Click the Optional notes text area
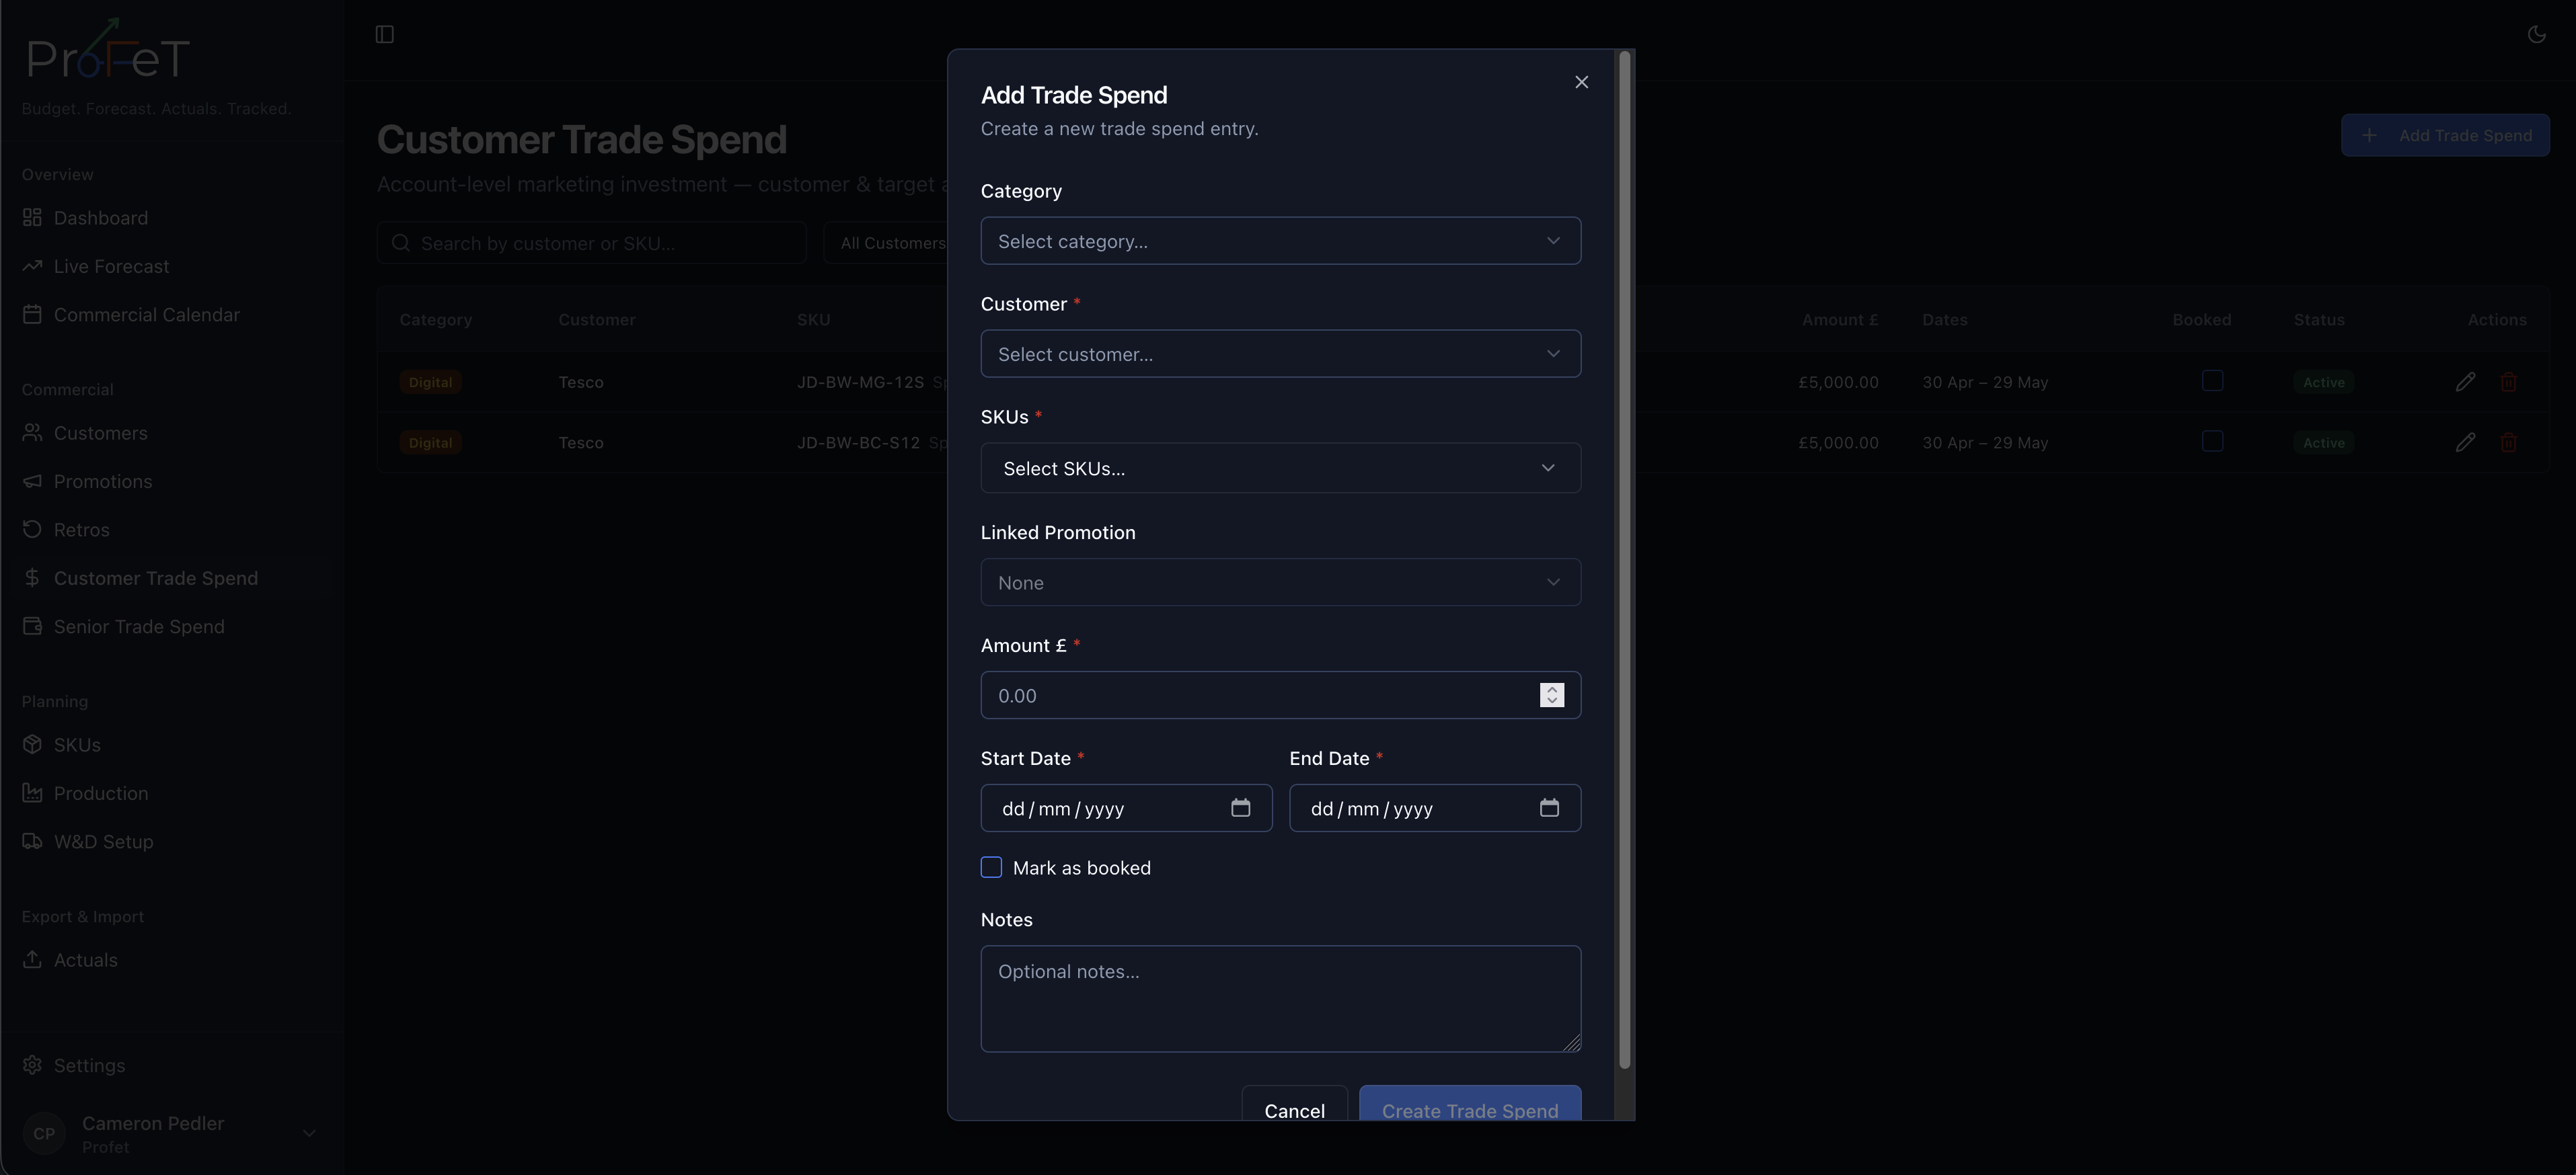 point(1280,998)
